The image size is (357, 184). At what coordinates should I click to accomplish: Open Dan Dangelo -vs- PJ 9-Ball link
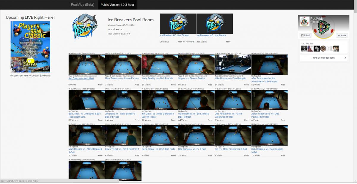coord(192,149)
